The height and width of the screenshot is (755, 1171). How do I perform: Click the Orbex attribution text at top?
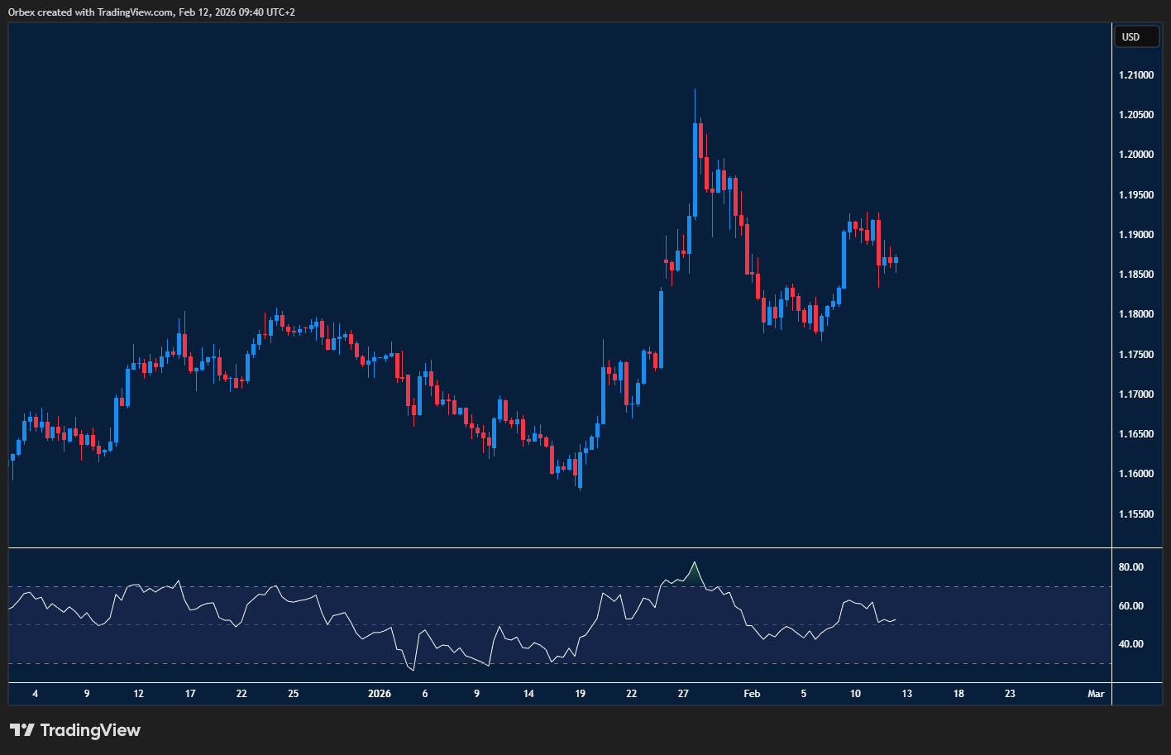[x=151, y=12]
